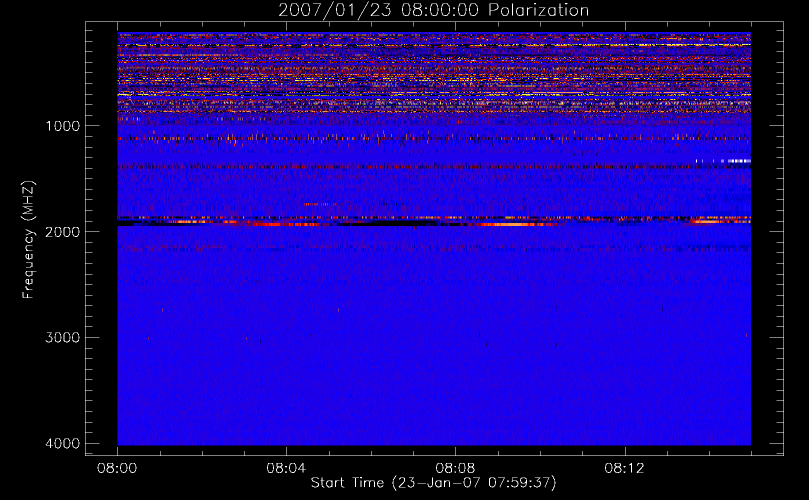Click the 08:00 time tick label
The width and height of the screenshot is (809, 500).
117,468
